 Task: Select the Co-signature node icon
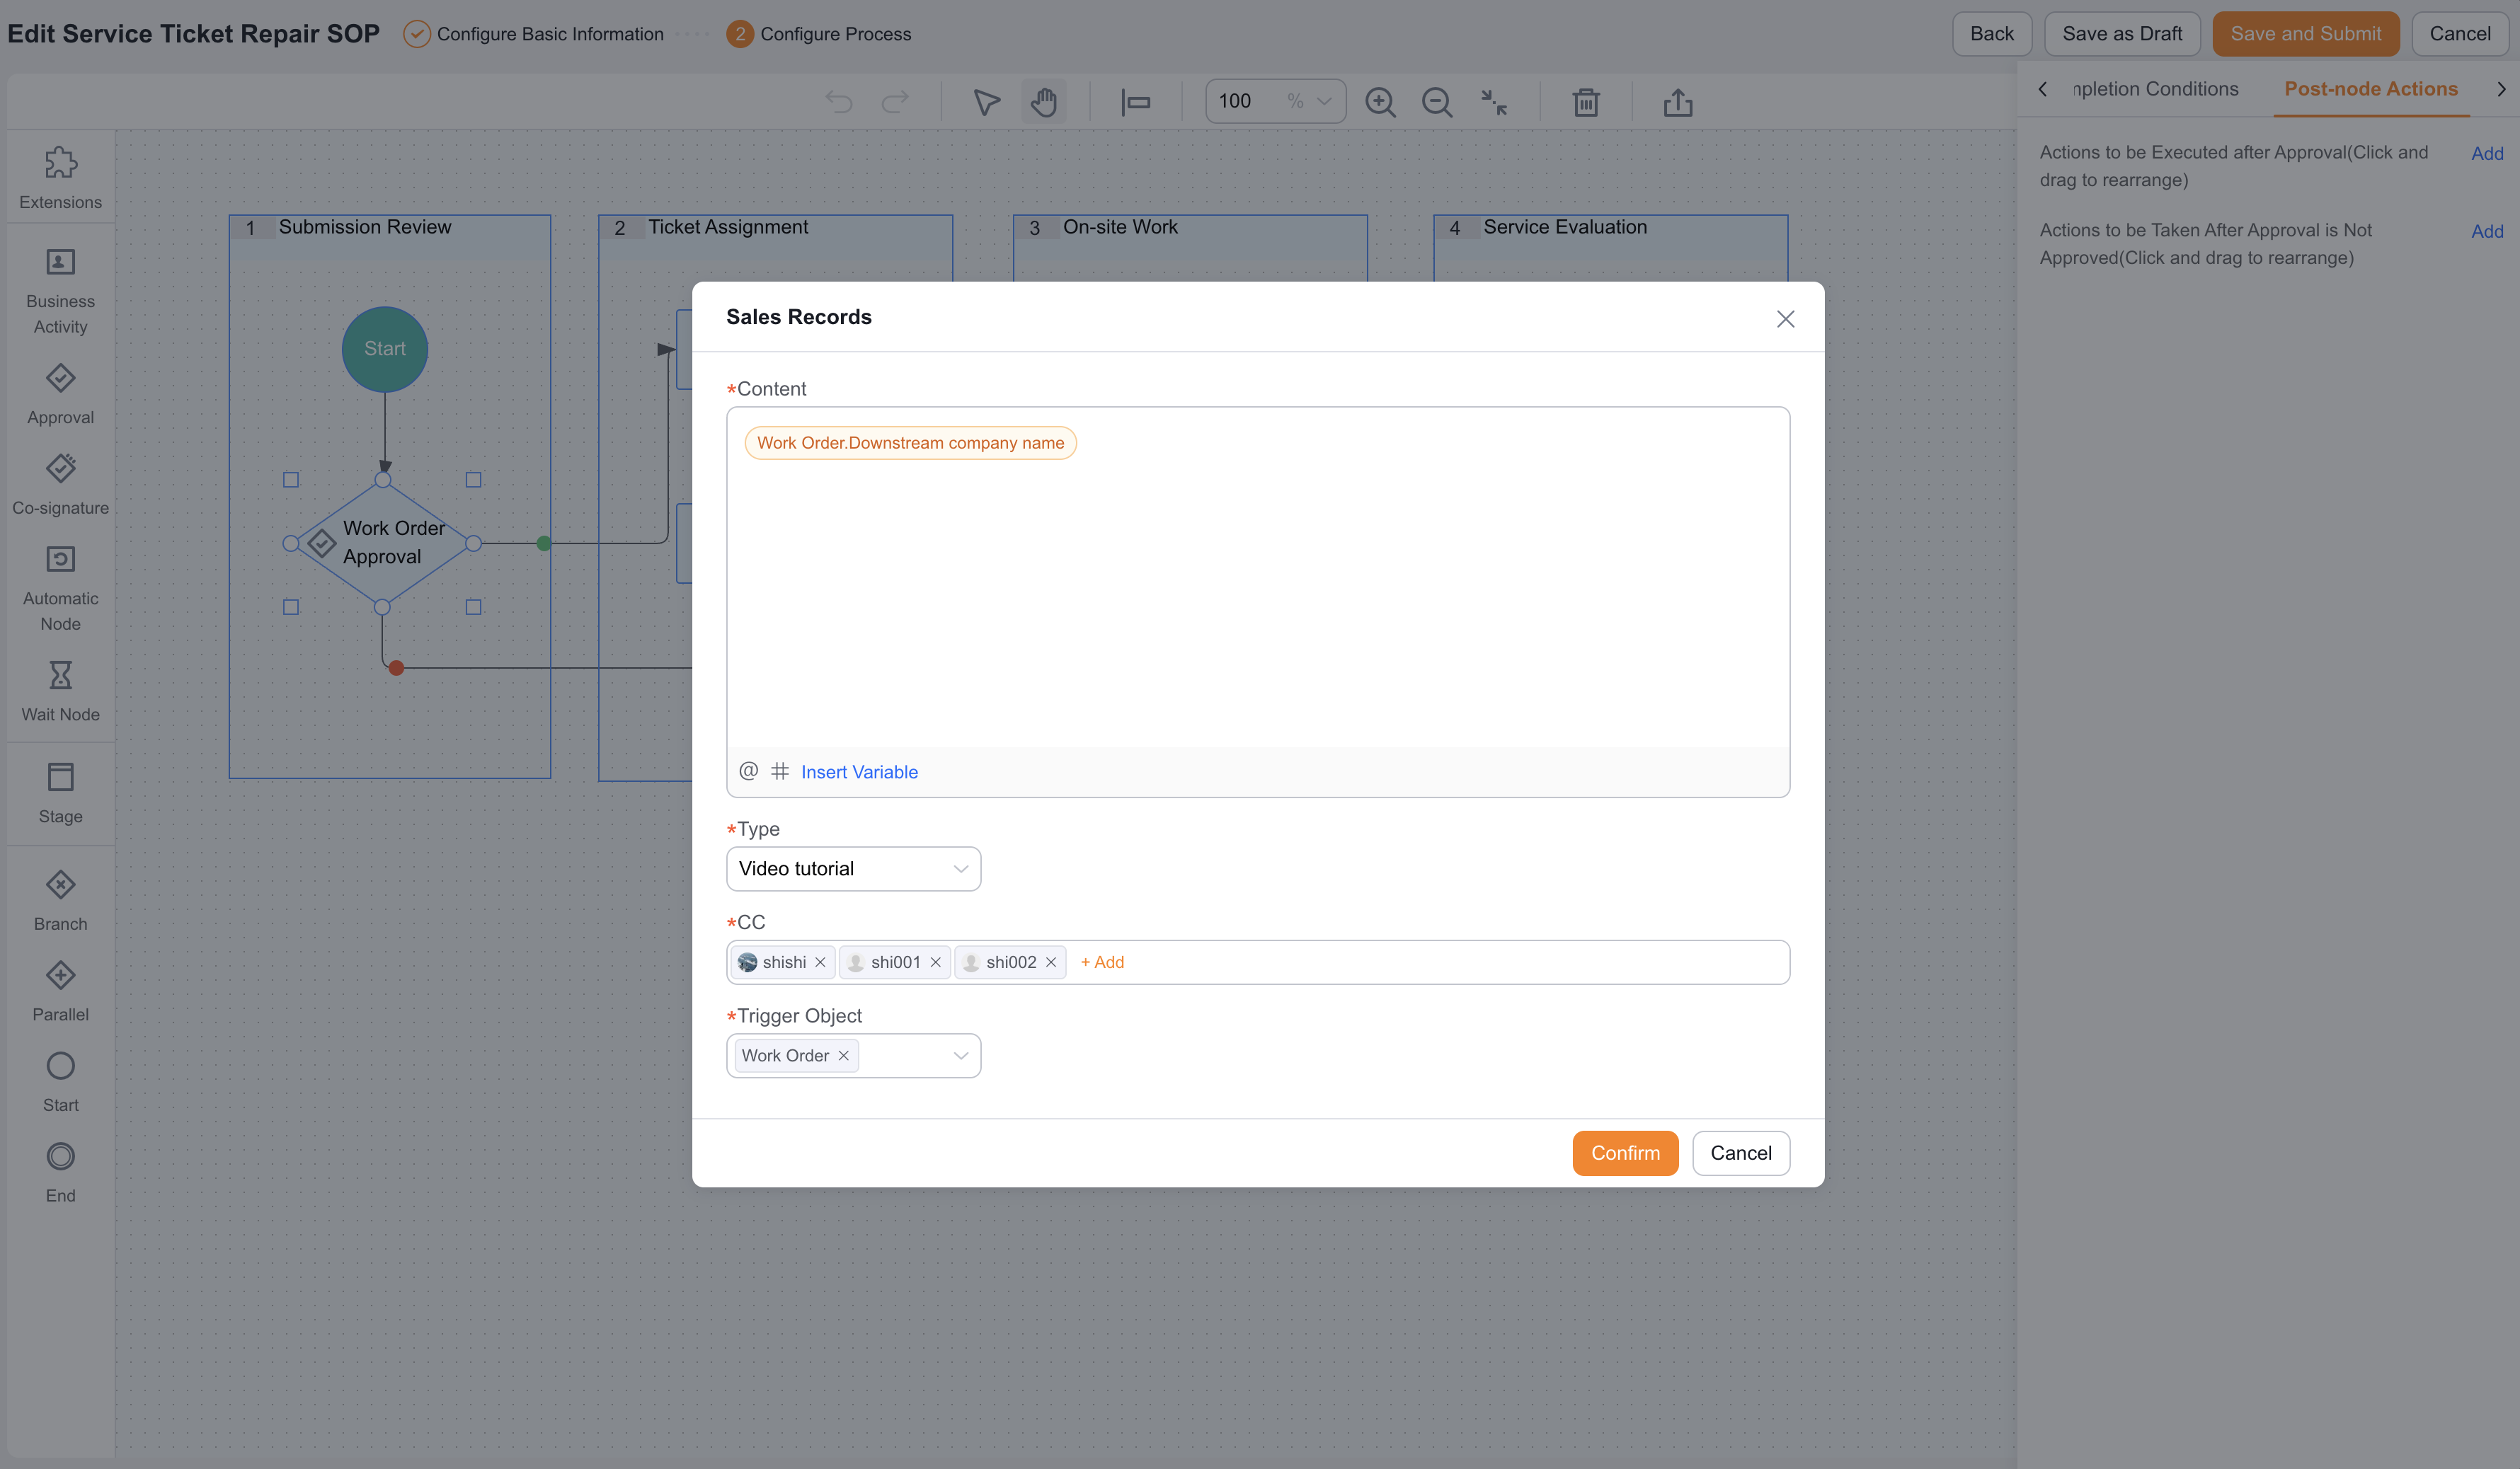coord(60,468)
